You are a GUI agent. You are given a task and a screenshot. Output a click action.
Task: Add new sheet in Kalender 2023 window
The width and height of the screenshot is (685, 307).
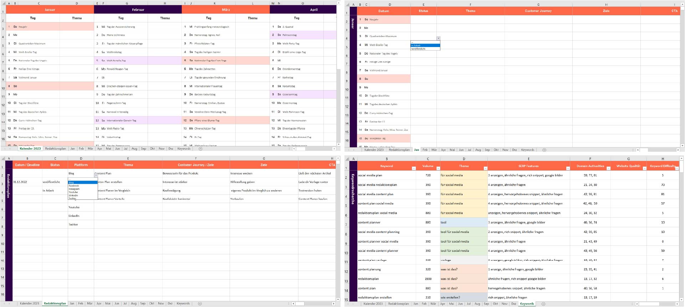pos(200,149)
